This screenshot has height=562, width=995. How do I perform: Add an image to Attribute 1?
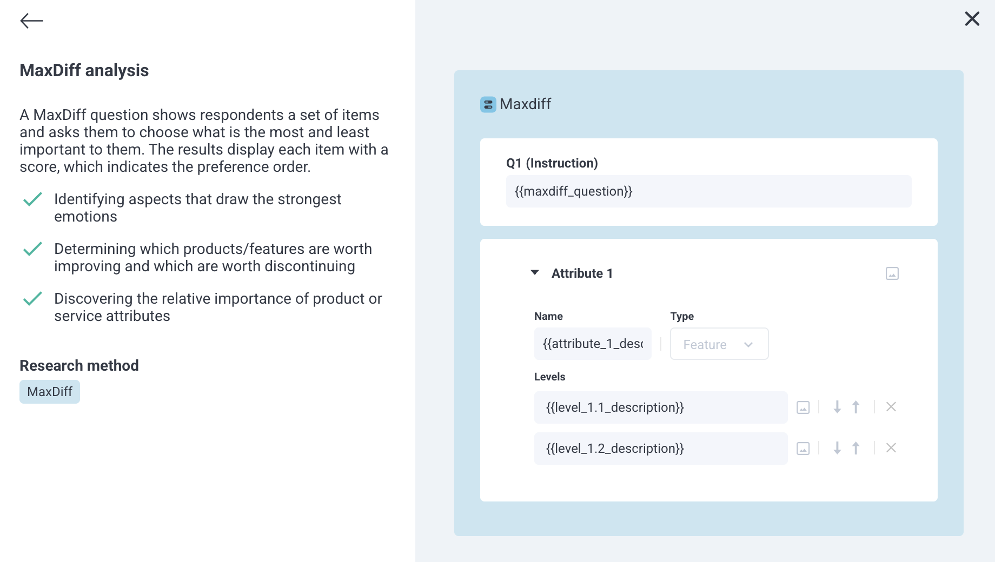tap(891, 273)
